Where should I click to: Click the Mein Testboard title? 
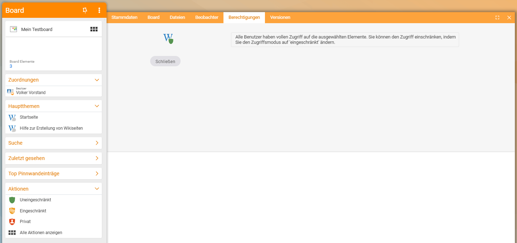(37, 30)
